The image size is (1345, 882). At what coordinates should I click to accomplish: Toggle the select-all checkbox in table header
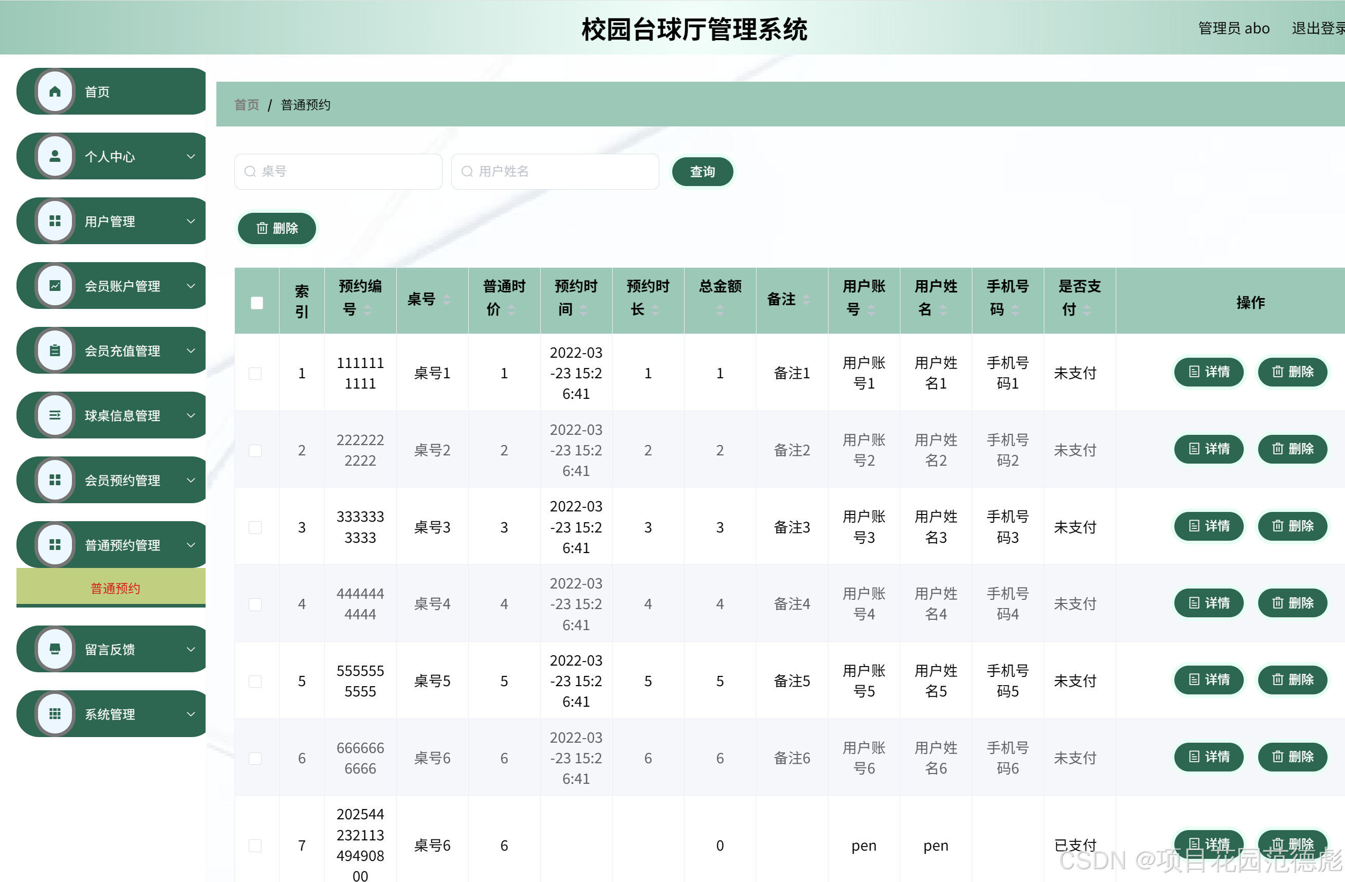[x=256, y=303]
